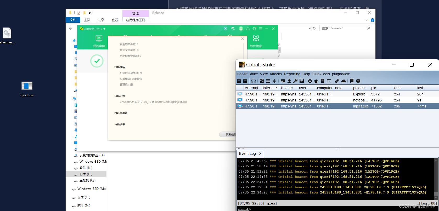This screenshot has width=439, height=211.
Task: Select inject.exe desktop icon
Action: coord(27,89)
